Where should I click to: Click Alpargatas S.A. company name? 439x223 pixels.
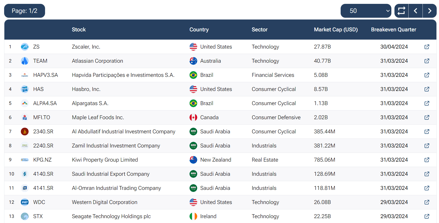(x=90, y=103)
